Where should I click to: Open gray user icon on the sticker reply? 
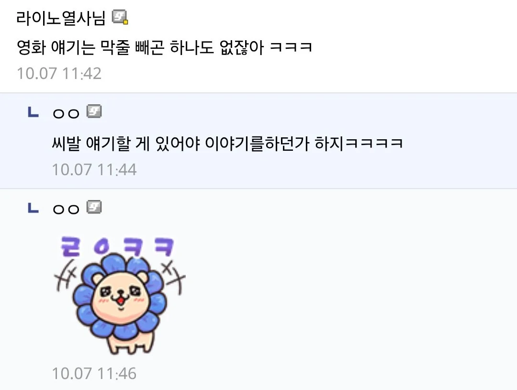tap(94, 207)
